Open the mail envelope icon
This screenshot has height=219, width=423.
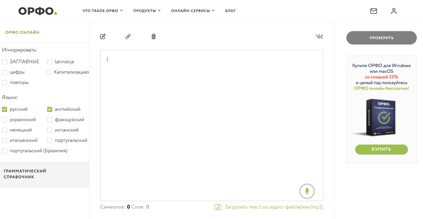373,11
